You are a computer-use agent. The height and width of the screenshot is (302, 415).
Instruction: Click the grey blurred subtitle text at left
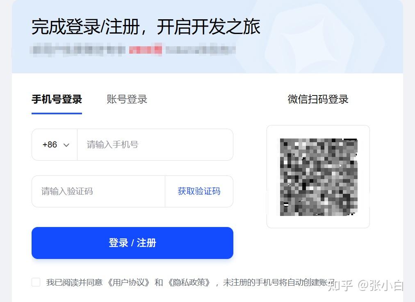(x=78, y=50)
